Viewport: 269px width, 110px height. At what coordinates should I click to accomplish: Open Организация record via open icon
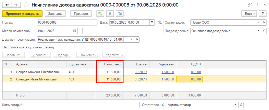[264, 23]
